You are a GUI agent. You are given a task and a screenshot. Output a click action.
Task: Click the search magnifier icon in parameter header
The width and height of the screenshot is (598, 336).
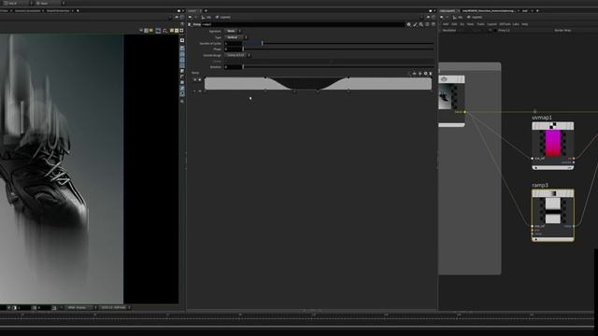coord(421,24)
